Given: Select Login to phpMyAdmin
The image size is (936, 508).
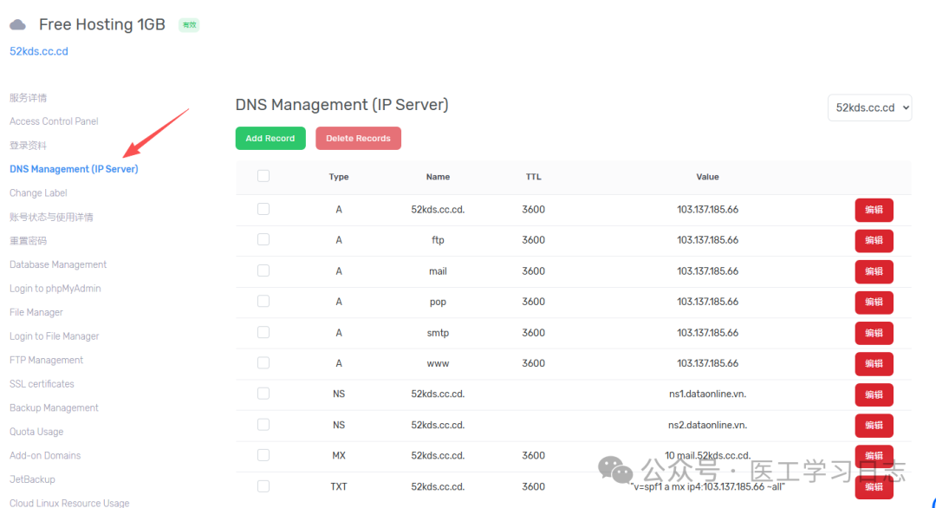Looking at the screenshot, I should [x=55, y=289].
